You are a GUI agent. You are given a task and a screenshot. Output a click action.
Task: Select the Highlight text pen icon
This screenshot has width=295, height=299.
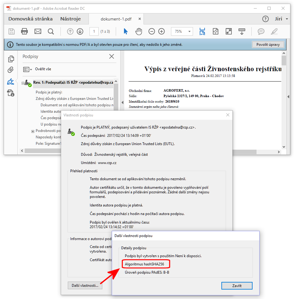click(x=274, y=31)
